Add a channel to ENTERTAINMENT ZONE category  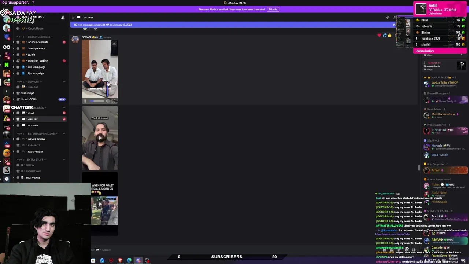tap(64, 133)
